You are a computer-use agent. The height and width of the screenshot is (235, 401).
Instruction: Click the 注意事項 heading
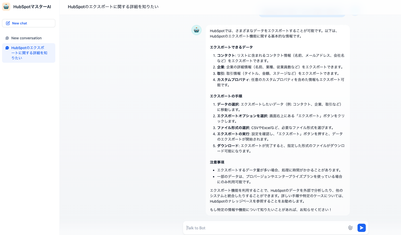(x=217, y=162)
